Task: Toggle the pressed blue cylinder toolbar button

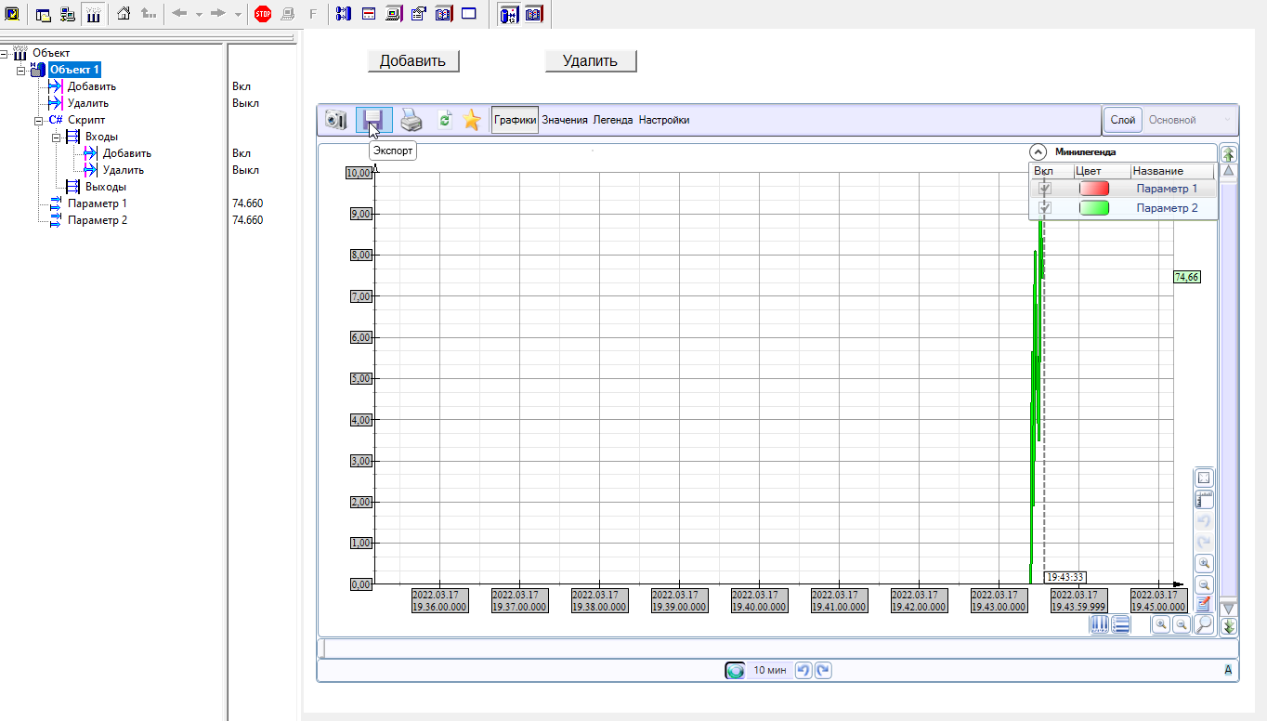Action: (x=508, y=14)
